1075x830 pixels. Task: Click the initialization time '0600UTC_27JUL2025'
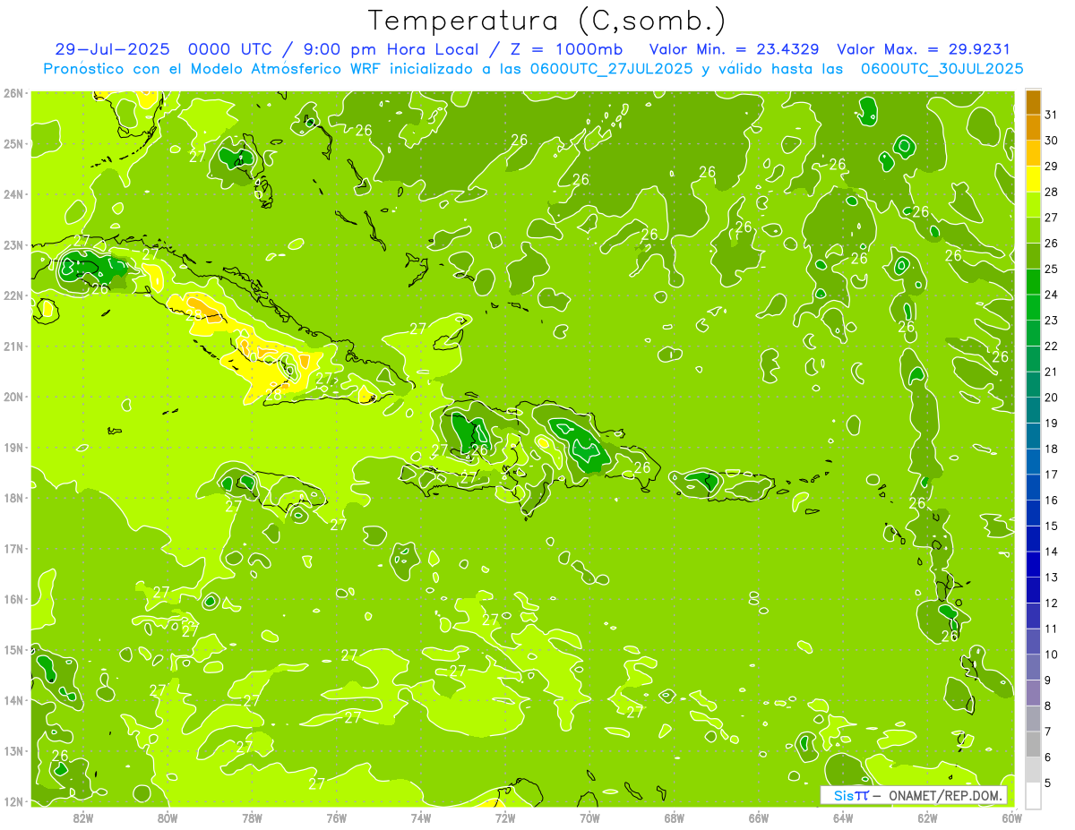[x=610, y=69]
